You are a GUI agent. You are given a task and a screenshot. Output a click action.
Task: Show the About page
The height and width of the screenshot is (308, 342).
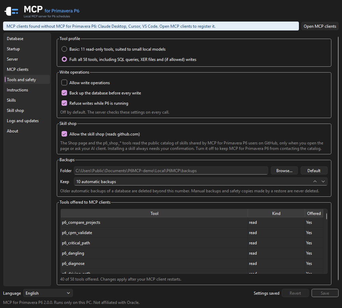tap(27, 131)
